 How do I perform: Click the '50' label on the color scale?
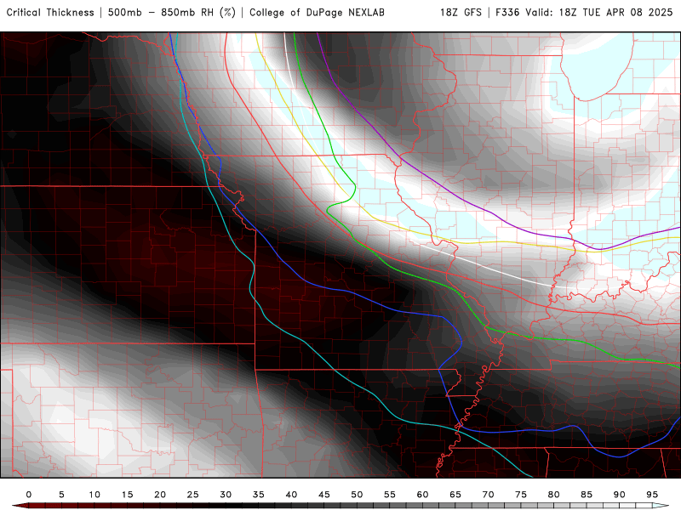point(357,495)
